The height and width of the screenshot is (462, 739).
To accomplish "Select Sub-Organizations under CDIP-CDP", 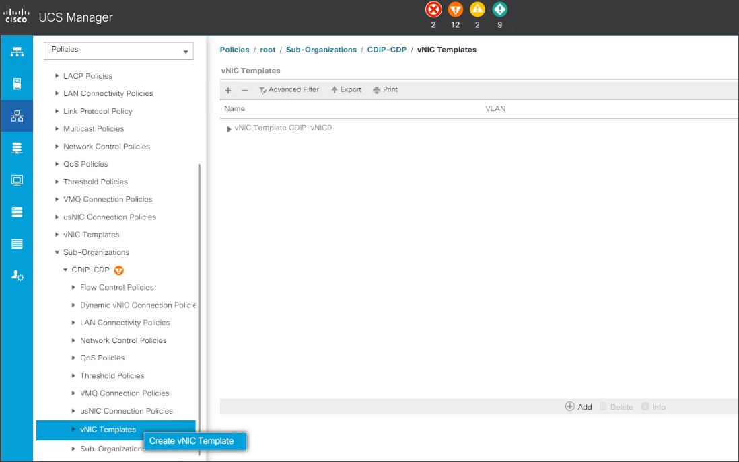I will point(112,449).
